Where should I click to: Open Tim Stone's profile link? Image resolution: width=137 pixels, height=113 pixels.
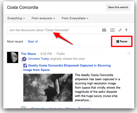point(28,54)
